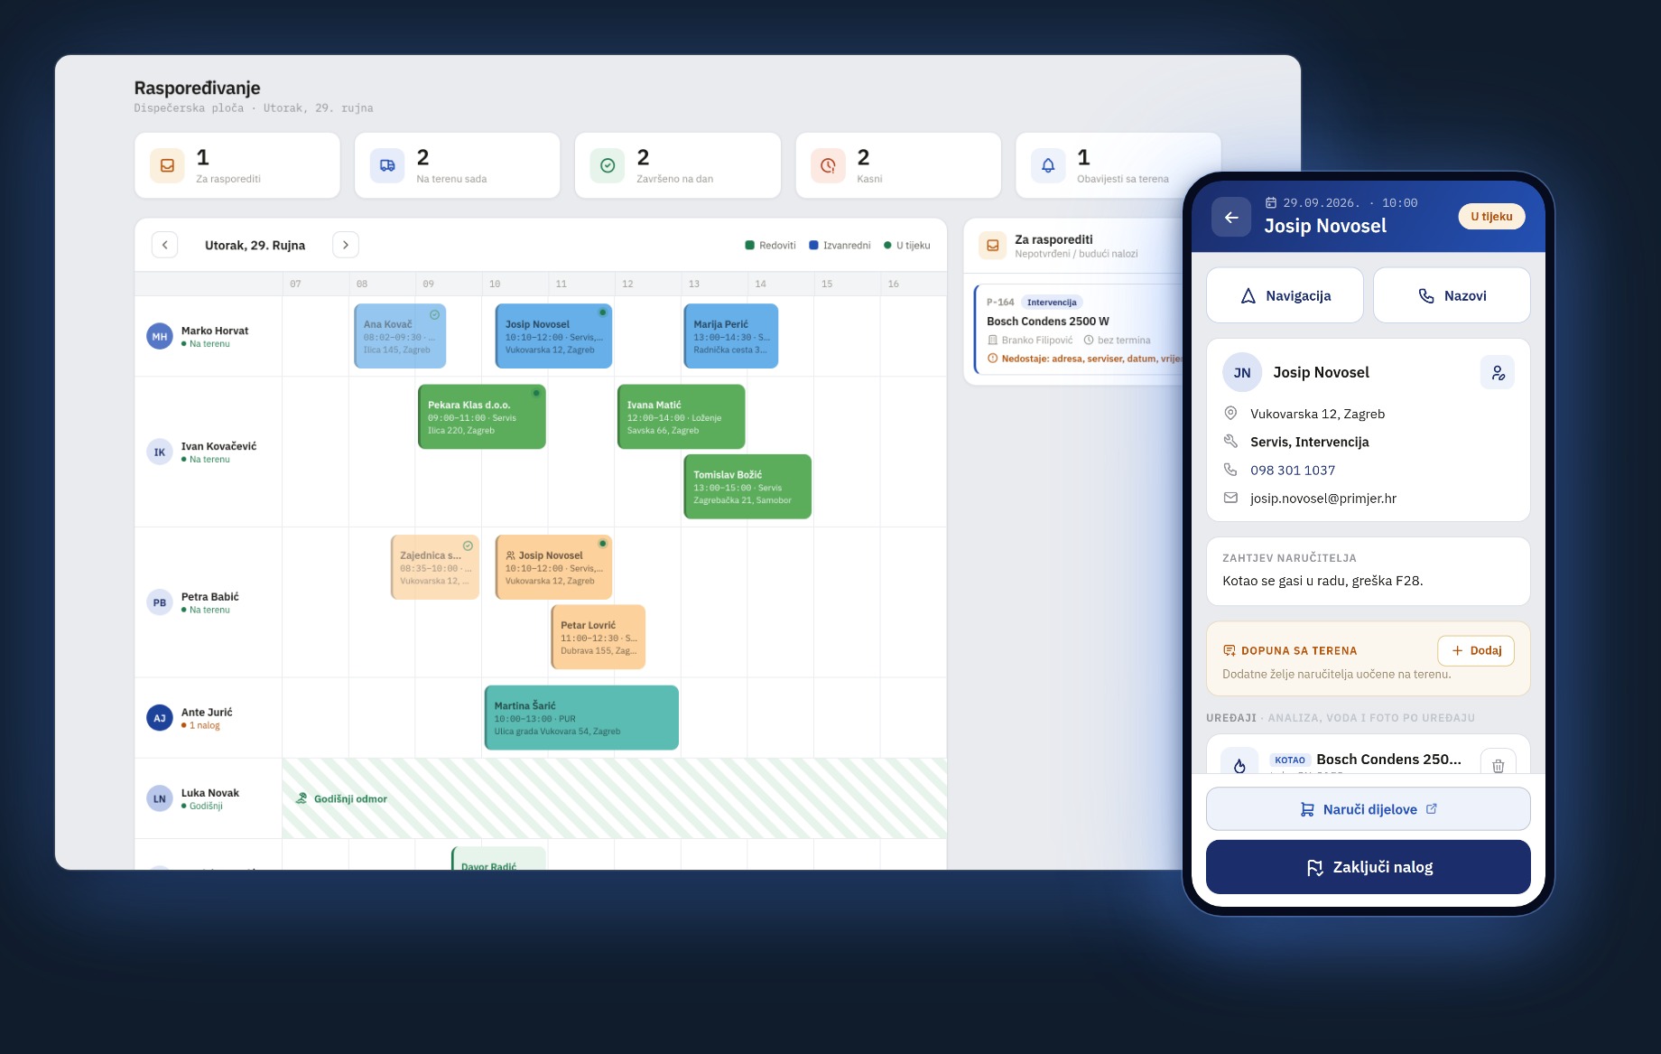Tap the email josip.novosel@primjer.hr

pos(1323,498)
